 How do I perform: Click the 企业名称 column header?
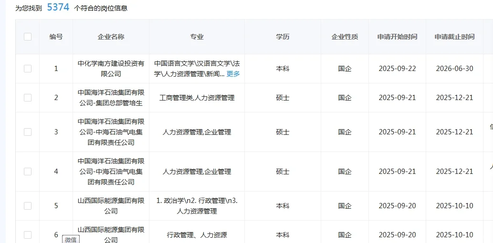tap(111, 37)
